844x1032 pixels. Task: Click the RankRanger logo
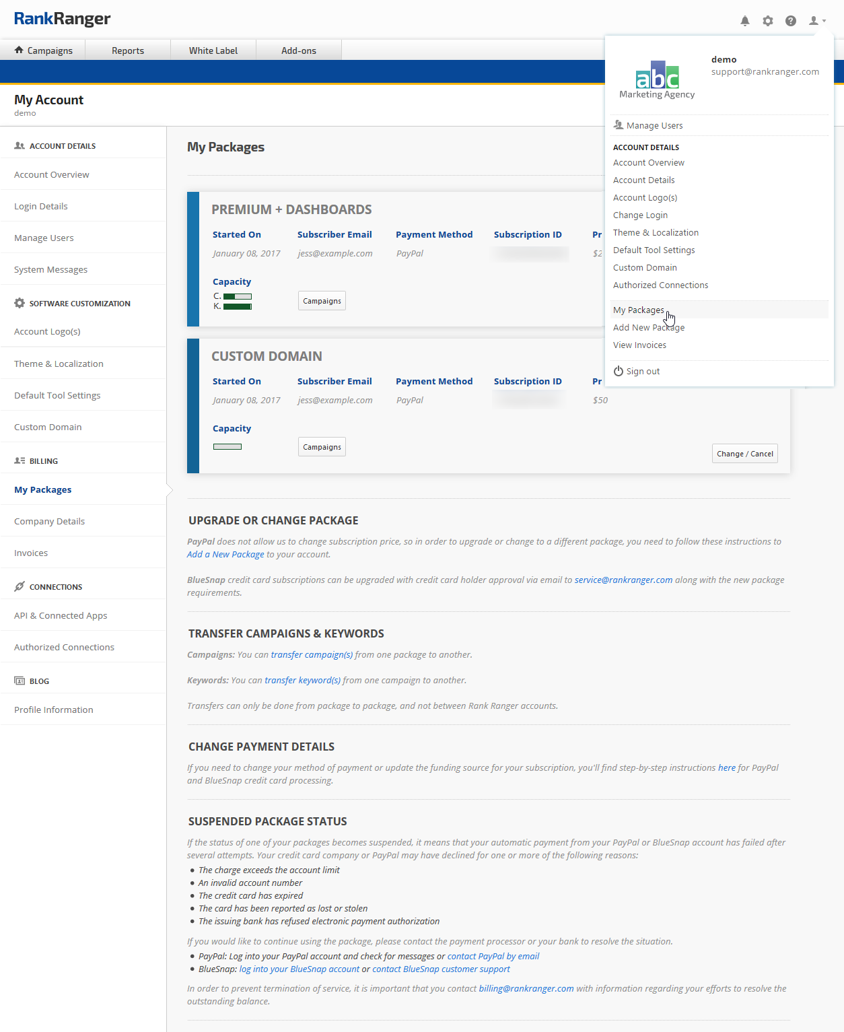(62, 19)
